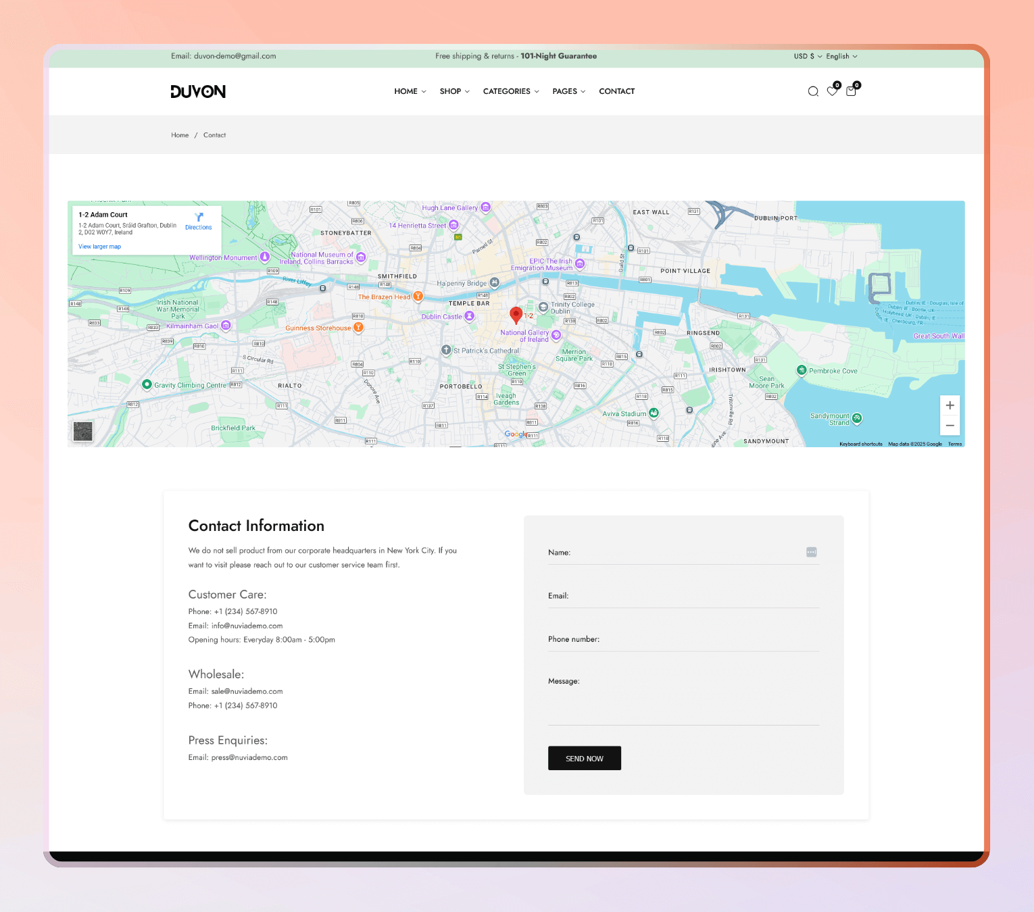Image resolution: width=1034 pixels, height=912 pixels.
Task: Open the USD $ currency dropdown
Action: 808,56
